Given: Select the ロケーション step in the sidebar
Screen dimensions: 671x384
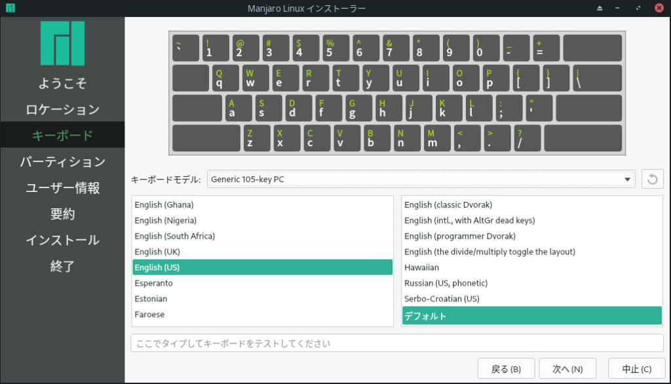Looking at the screenshot, I should tap(62, 109).
